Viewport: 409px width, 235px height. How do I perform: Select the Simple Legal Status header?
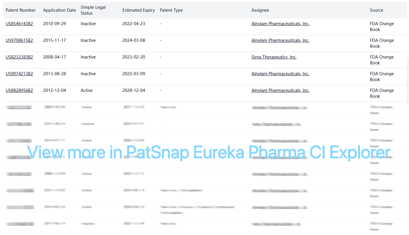(x=93, y=10)
